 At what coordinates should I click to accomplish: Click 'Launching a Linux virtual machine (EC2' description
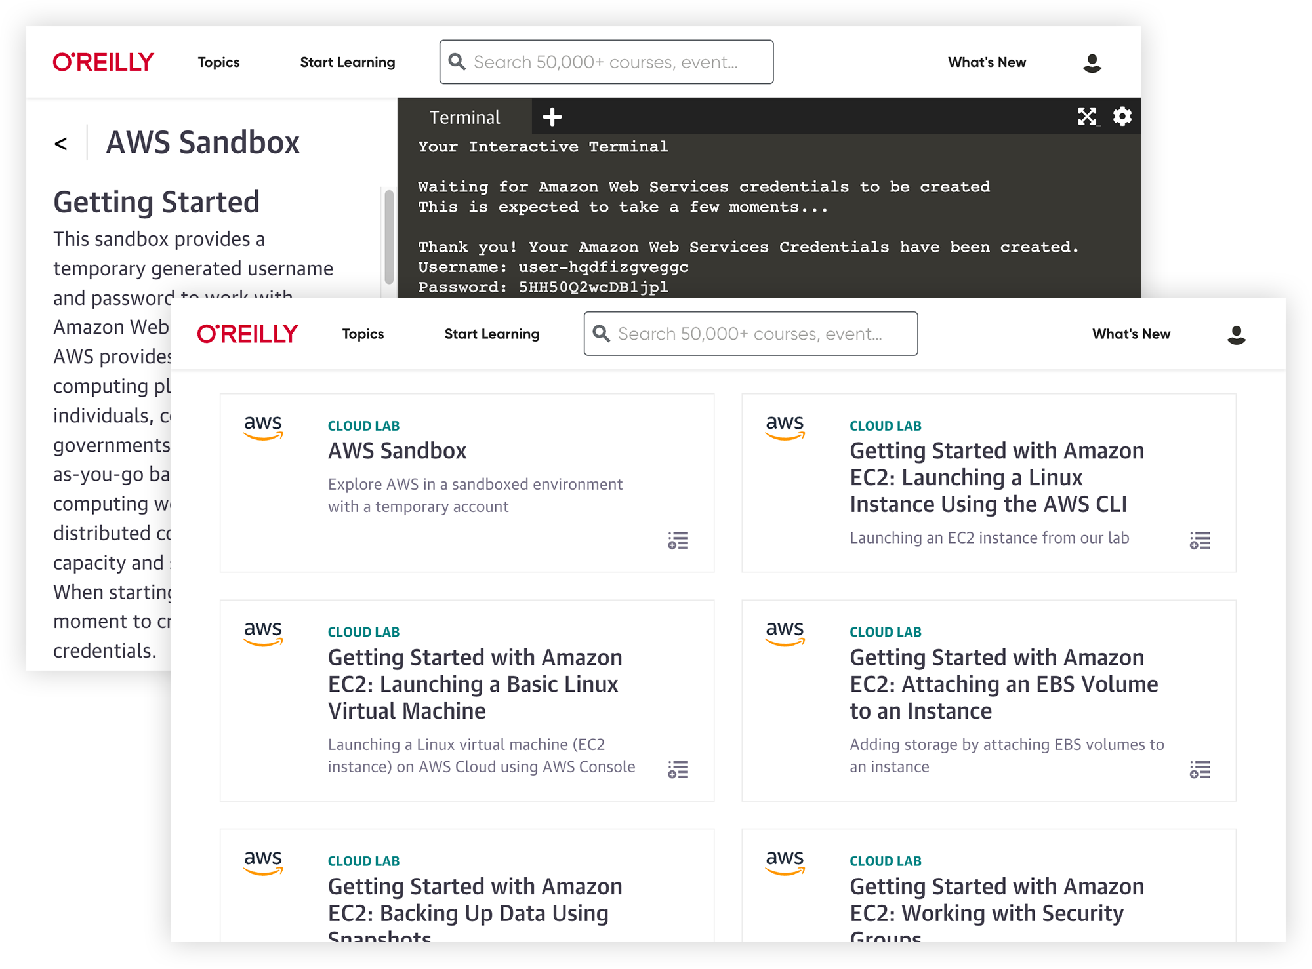(x=482, y=755)
